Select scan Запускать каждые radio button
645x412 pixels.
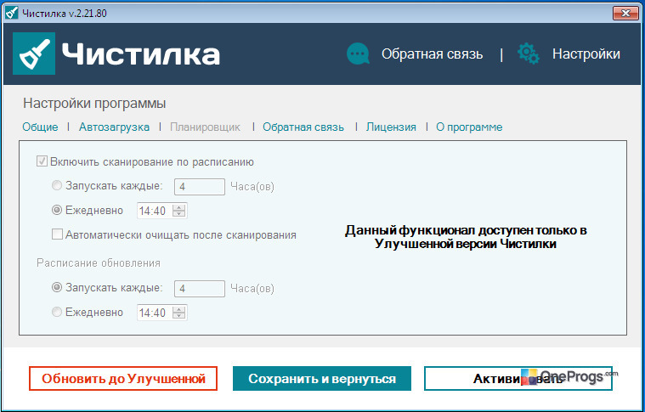coord(57,185)
